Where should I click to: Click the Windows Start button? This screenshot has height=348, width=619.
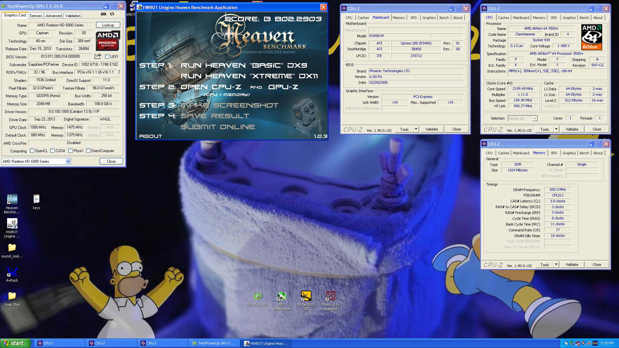pyautogui.click(x=15, y=343)
